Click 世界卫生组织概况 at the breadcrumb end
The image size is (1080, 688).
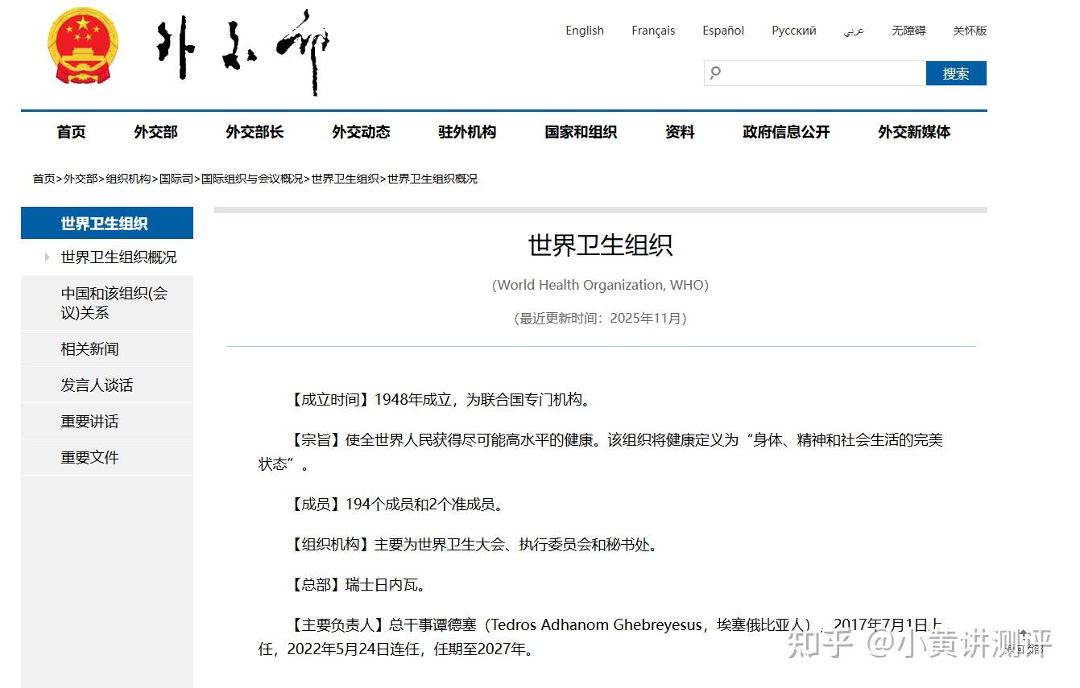432,179
